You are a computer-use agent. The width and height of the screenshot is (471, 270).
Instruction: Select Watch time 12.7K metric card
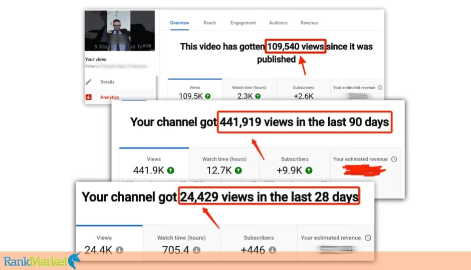[x=224, y=164]
